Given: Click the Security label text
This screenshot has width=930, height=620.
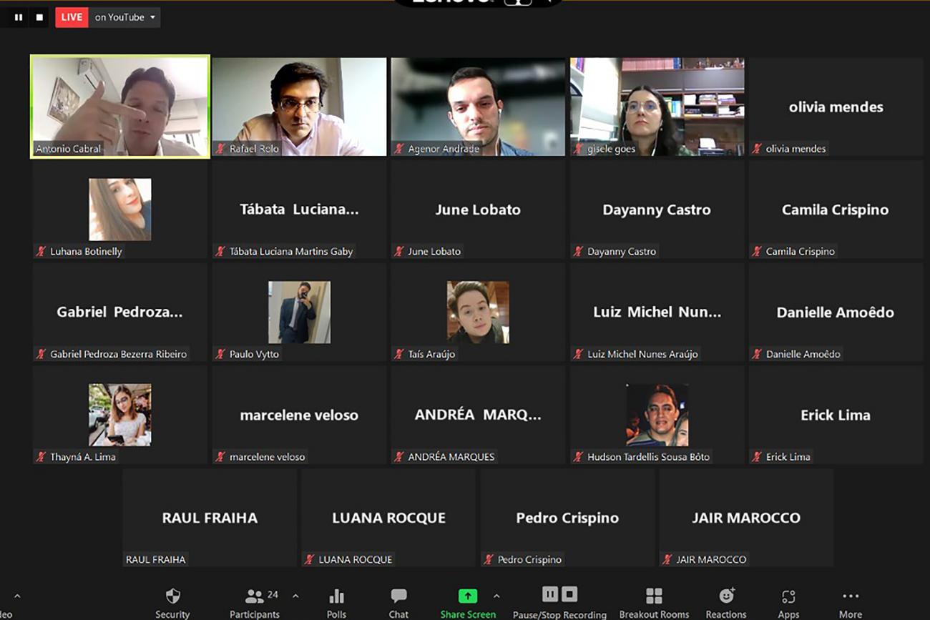Looking at the screenshot, I should coord(172,614).
